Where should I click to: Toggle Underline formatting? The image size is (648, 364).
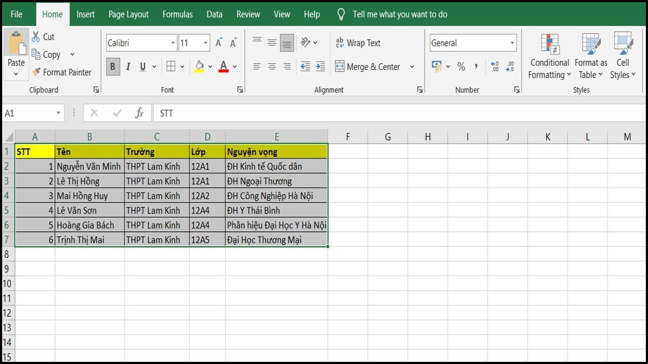143,66
